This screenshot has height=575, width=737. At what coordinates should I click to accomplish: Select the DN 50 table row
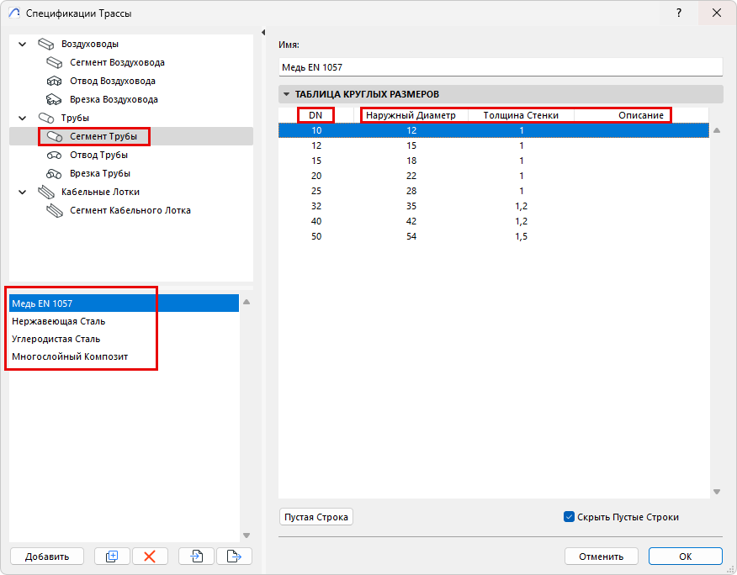494,236
